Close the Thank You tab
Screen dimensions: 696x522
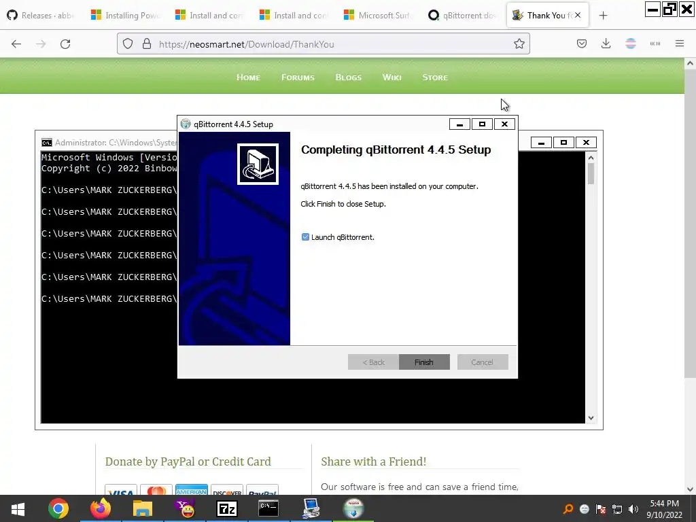coord(578,15)
